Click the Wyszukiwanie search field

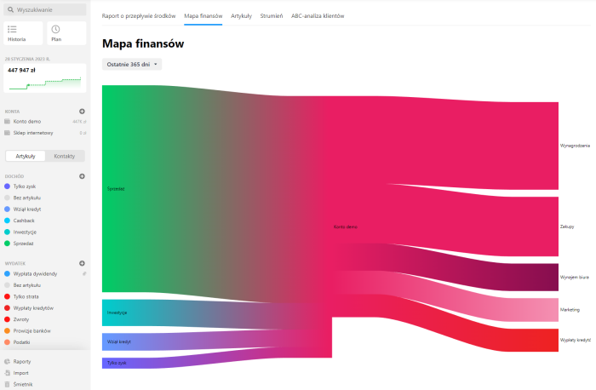44,9
